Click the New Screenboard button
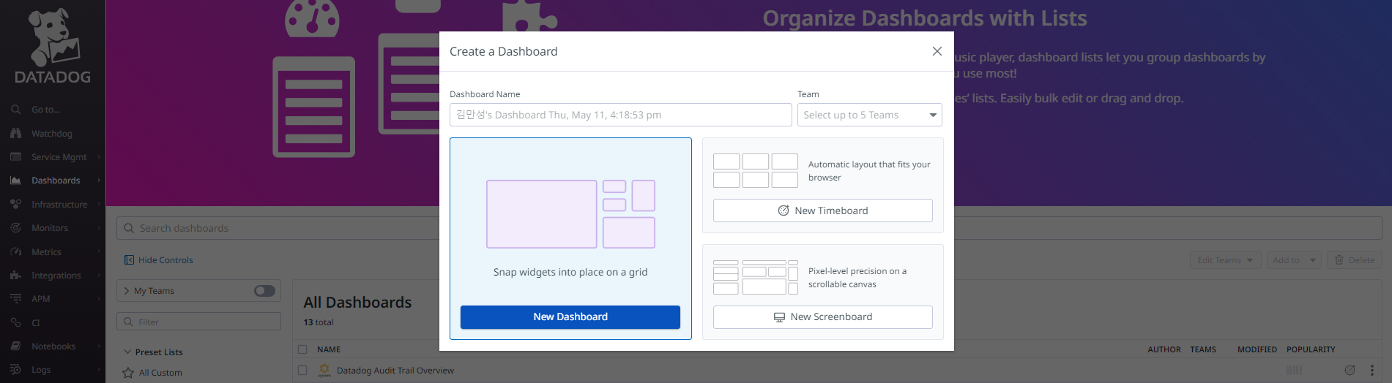Screen dimensions: 1392x383 pyautogui.click(x=823, y=317)
